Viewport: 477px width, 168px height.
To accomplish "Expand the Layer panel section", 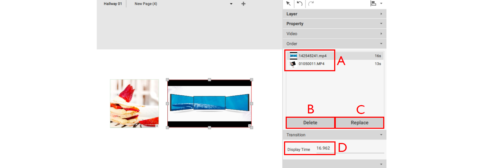I will tap(381, 14).
